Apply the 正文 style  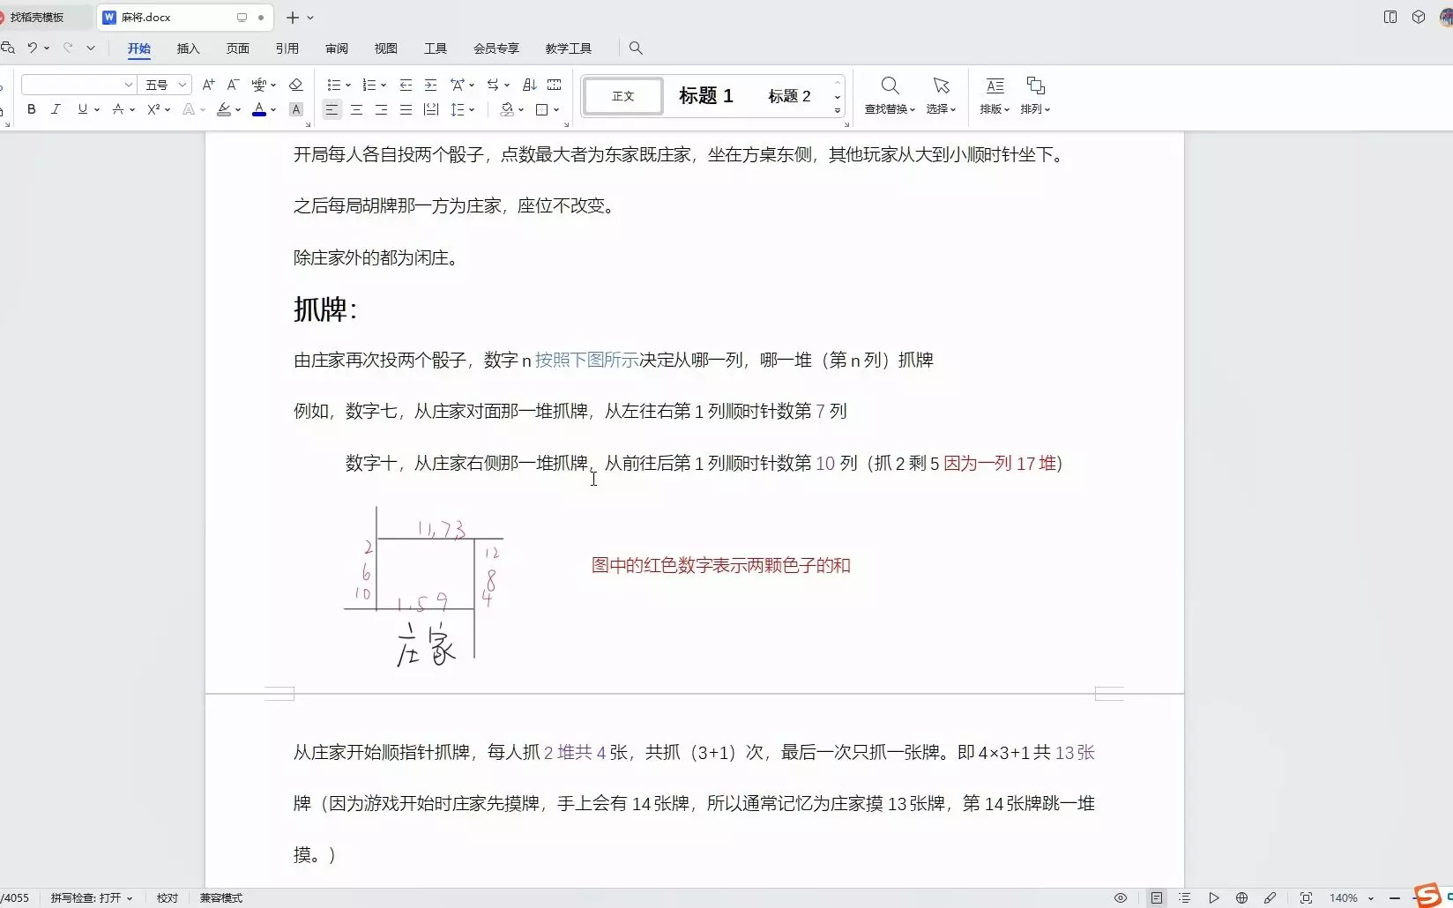(623, 96)
